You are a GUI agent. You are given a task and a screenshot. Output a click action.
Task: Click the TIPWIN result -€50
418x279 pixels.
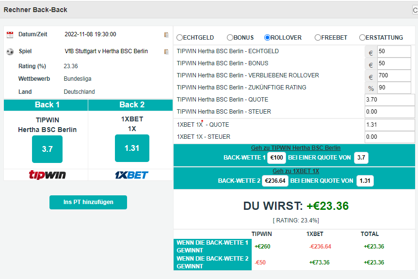(260, 263)
